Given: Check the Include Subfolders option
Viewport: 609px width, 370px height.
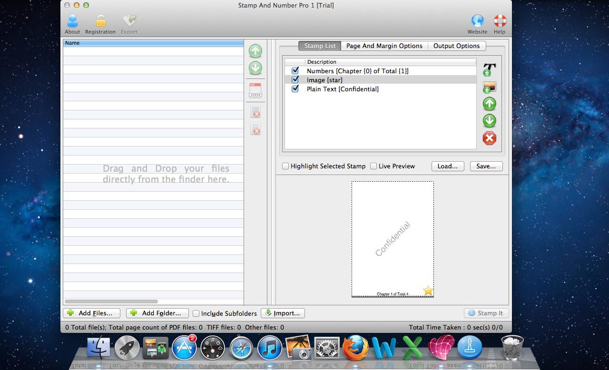Looking at the screenshot, I should pyautogui.click(x=196, y=313).
